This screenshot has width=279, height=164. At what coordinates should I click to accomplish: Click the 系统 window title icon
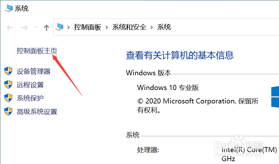[9, 8]
